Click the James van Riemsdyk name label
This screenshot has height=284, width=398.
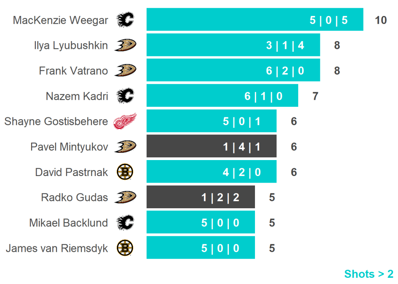[x=57, y=248]
